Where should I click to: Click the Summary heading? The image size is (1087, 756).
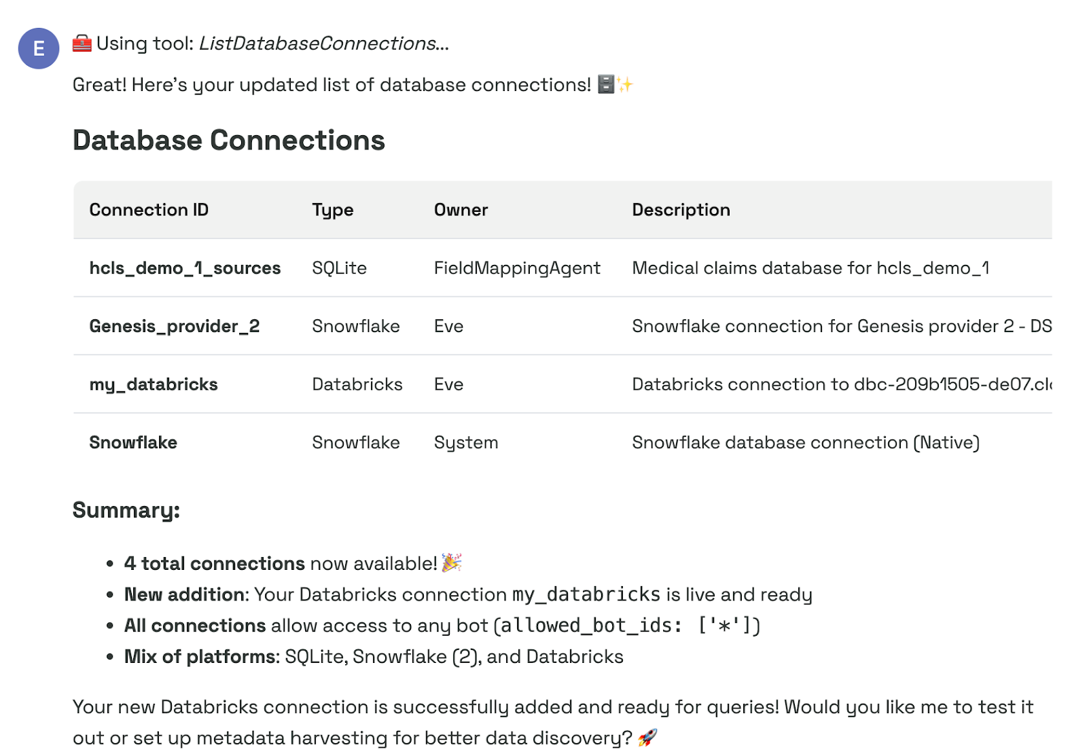[x=126, y=510]
